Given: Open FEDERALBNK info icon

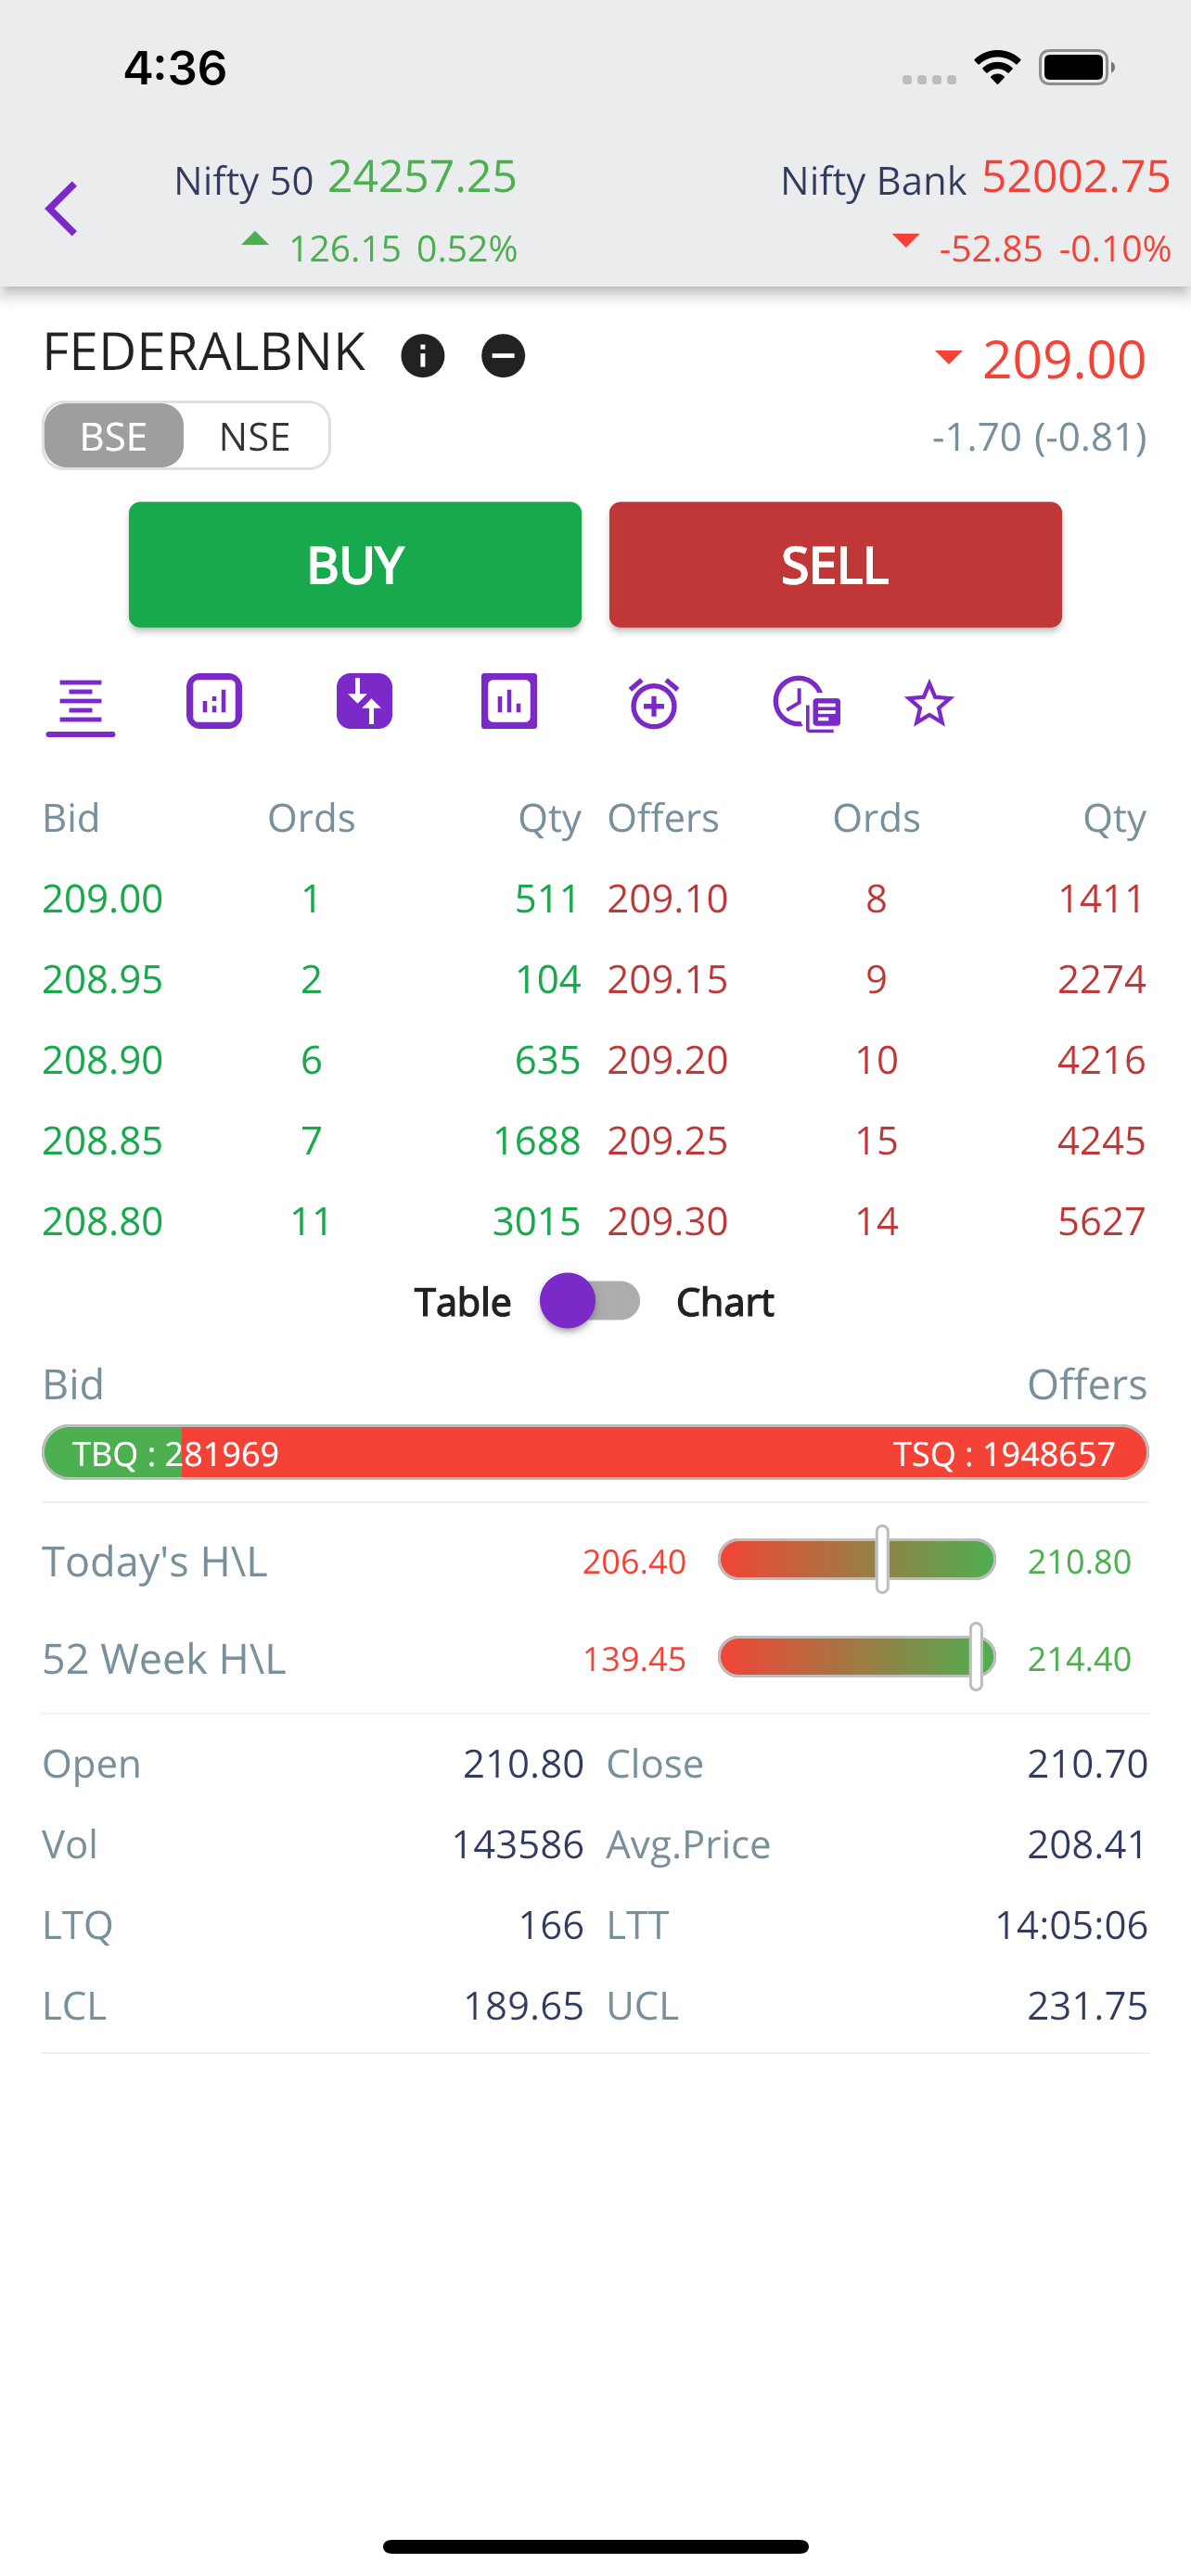Looking at the screenshot, I should click(x=422, y=356).
